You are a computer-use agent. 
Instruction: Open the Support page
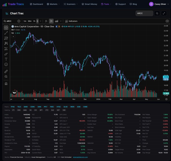pos(121,4)
